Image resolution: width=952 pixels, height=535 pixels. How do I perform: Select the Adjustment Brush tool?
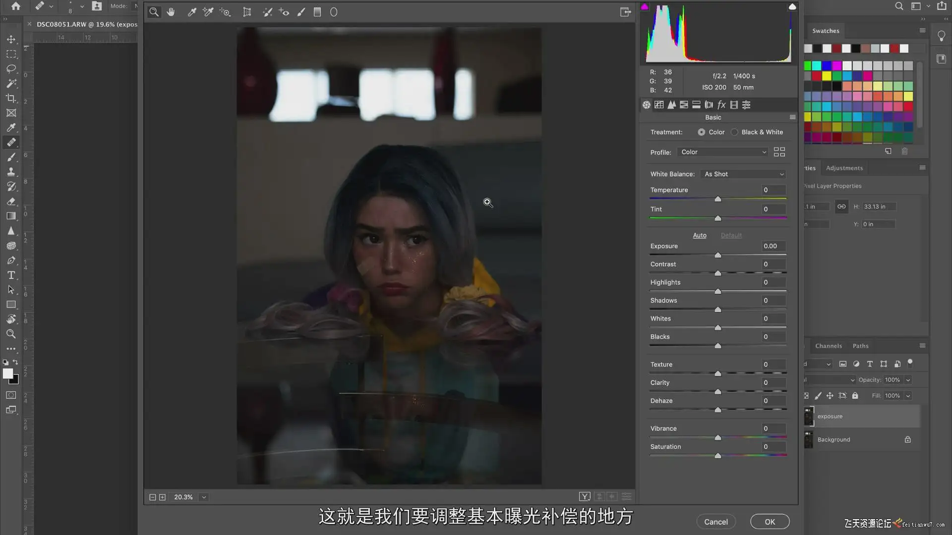pos(301,12)
